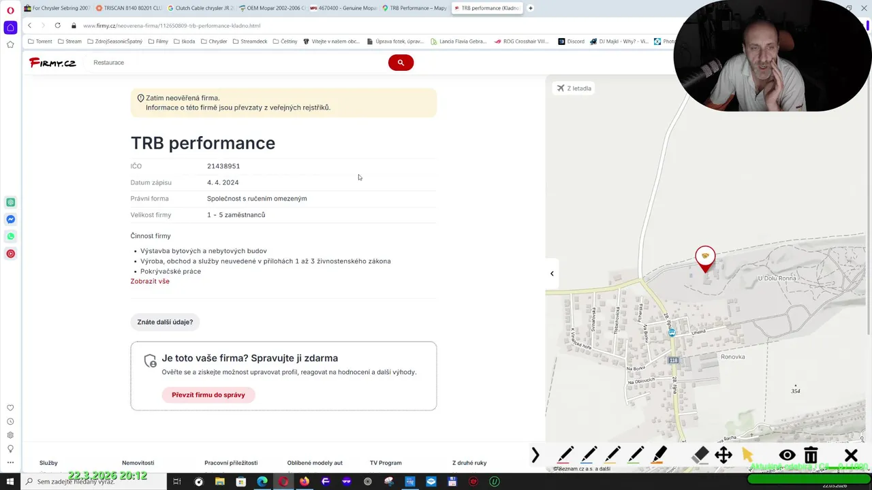Select the red pen annotation tool
The height and width of the screenshot is (490, 872).
point(565,455)
